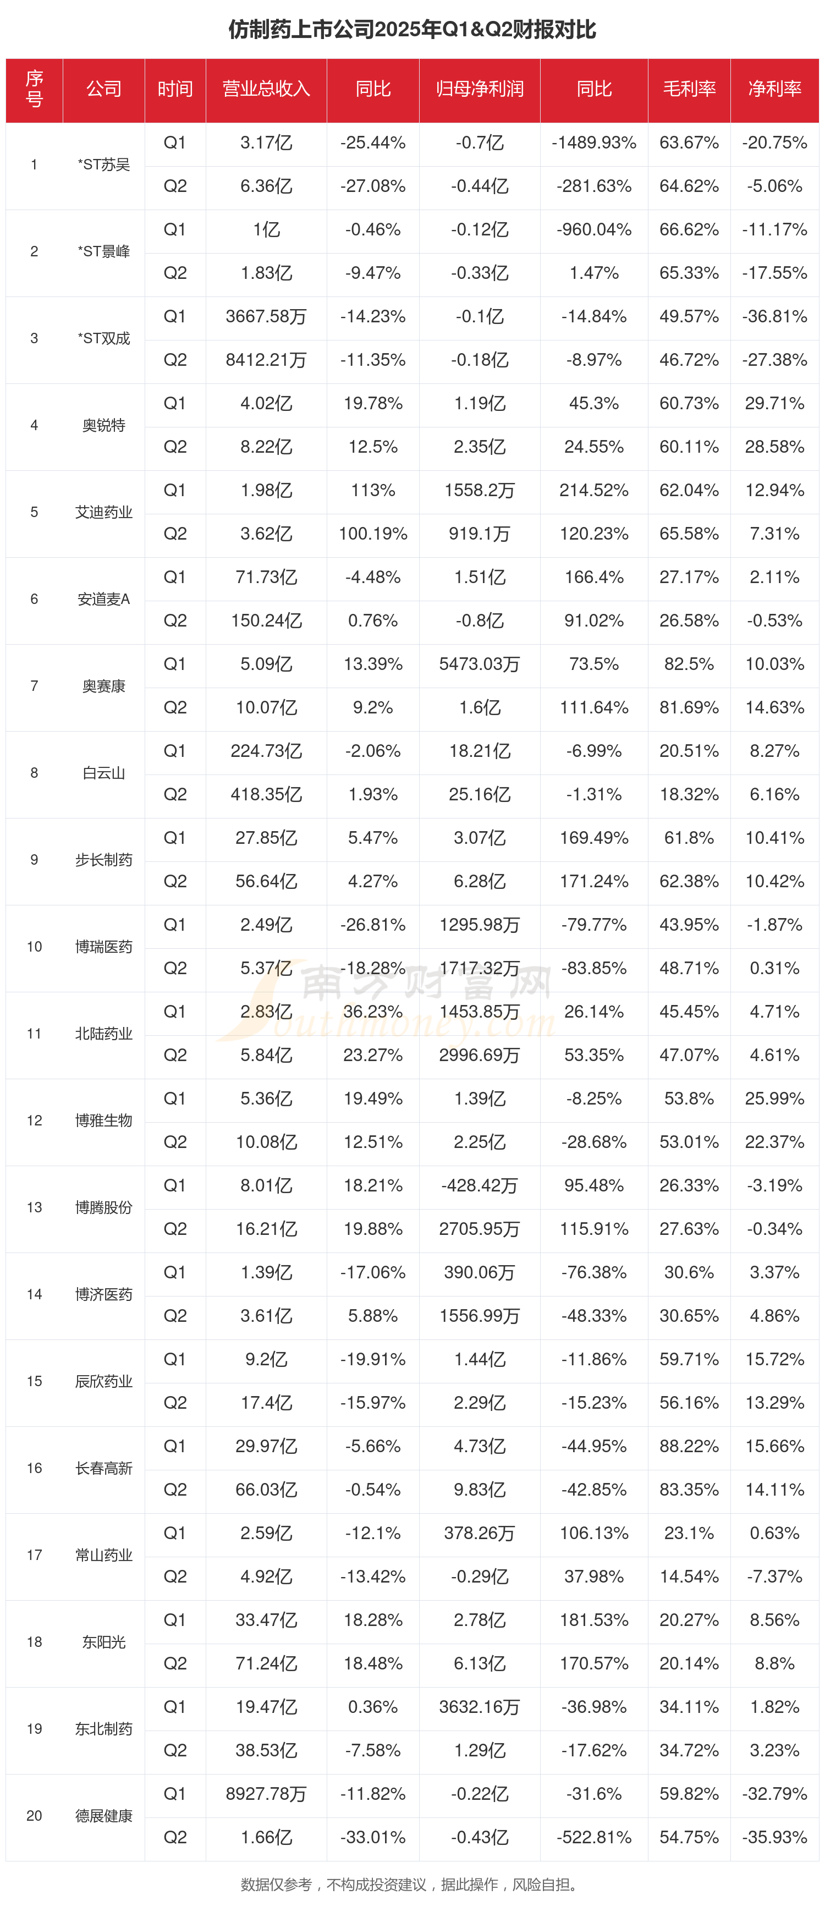Click the 步长制药 company name

[103, 860]
